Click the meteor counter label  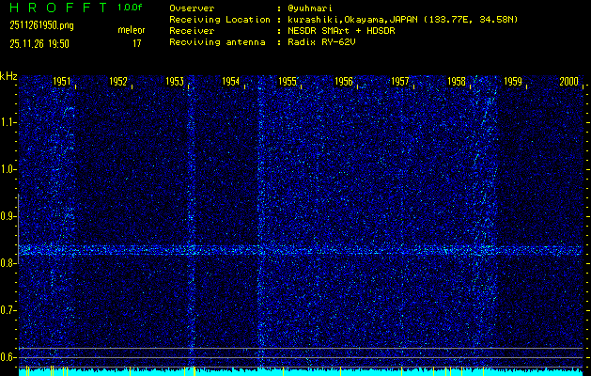pyautogui.click(x=132, y=30)
